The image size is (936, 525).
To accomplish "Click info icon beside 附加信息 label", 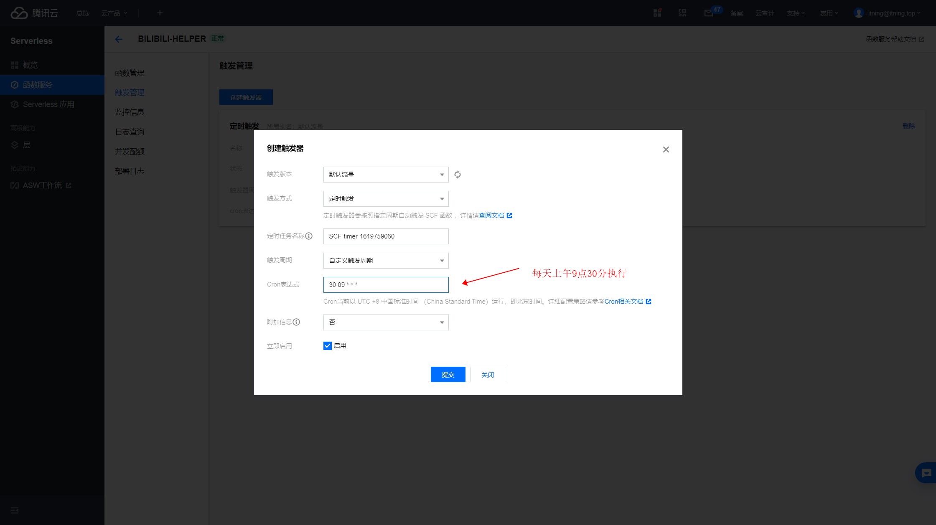I will point(296,322).
